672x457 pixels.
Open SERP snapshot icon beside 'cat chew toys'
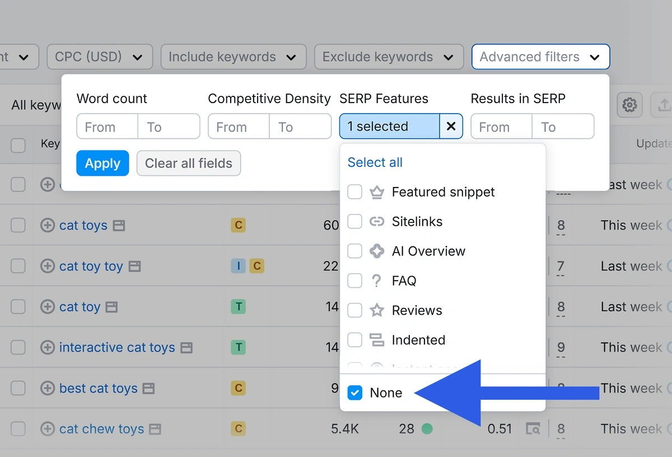tap(155, 430)
